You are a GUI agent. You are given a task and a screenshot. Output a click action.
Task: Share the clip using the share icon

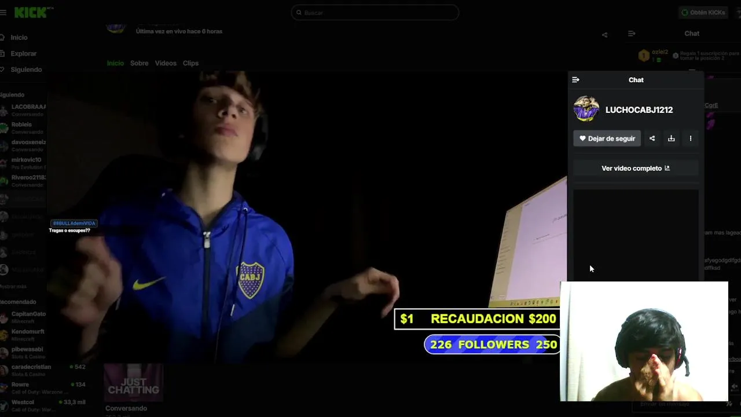pos(652,138)
